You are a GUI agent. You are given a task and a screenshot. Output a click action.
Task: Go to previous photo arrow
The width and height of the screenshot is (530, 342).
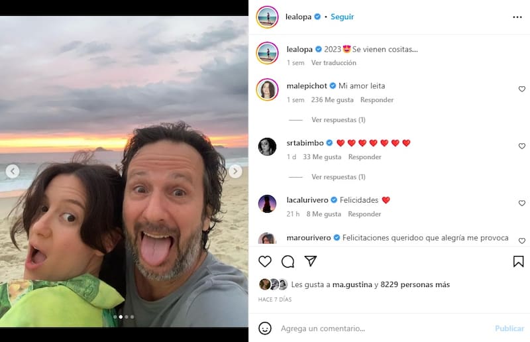point(13,172)
